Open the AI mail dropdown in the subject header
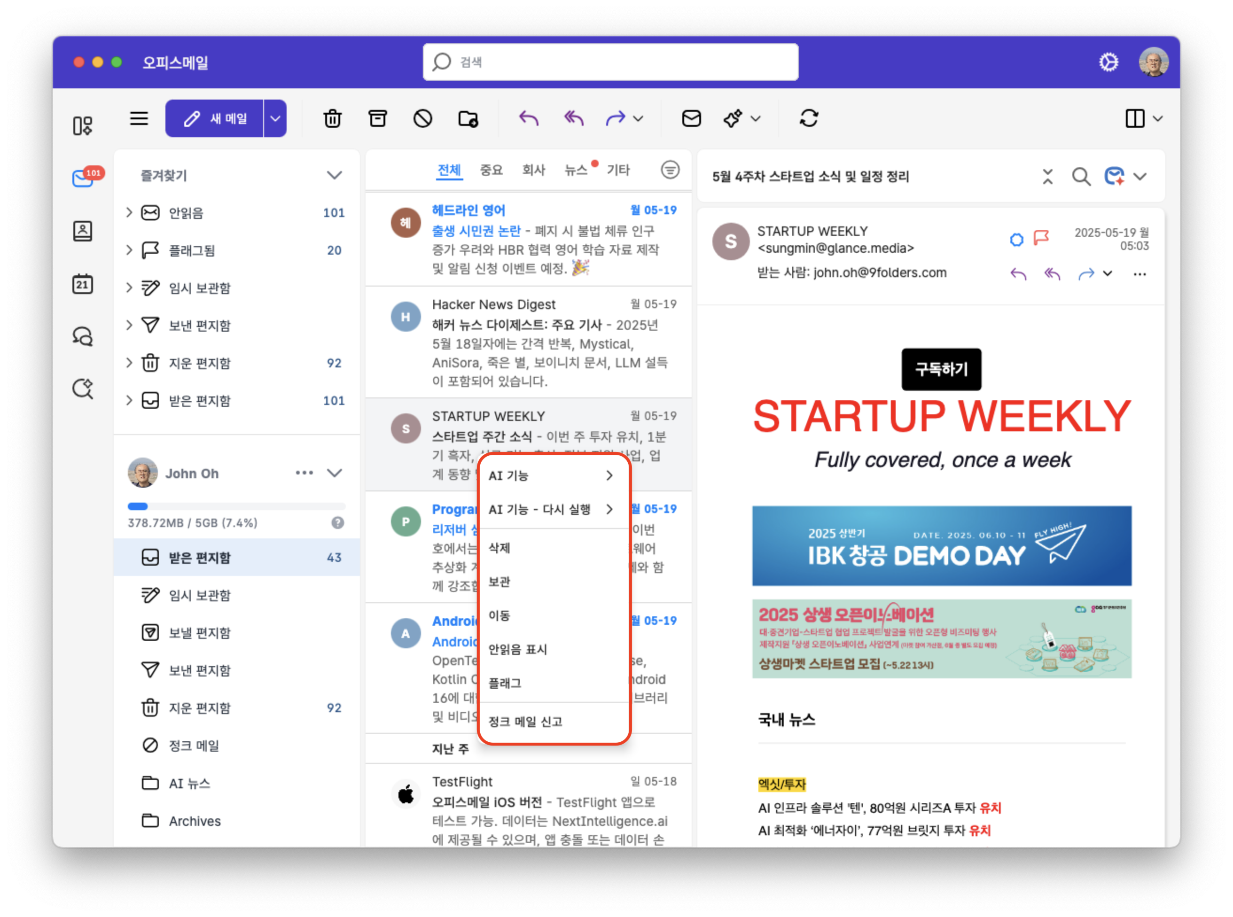1233x917 pixels. [x=1139, y=177]
